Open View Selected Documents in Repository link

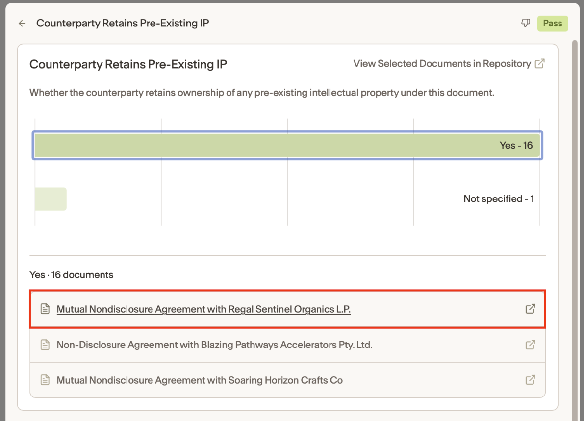[x=442, y=64]
